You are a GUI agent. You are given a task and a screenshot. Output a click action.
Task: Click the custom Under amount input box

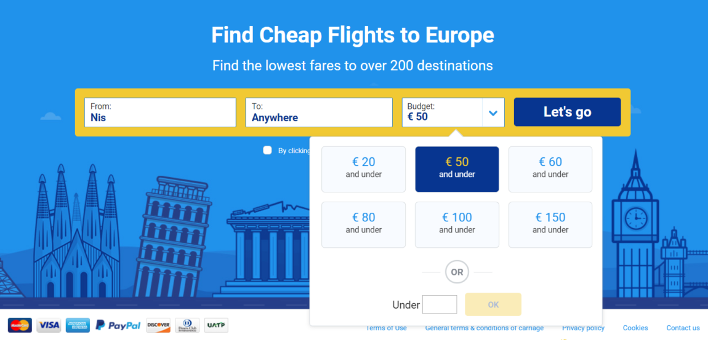tap(440, 304)
